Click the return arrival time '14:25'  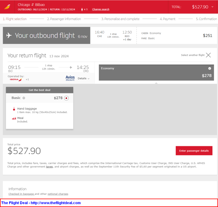pos(83,67)
